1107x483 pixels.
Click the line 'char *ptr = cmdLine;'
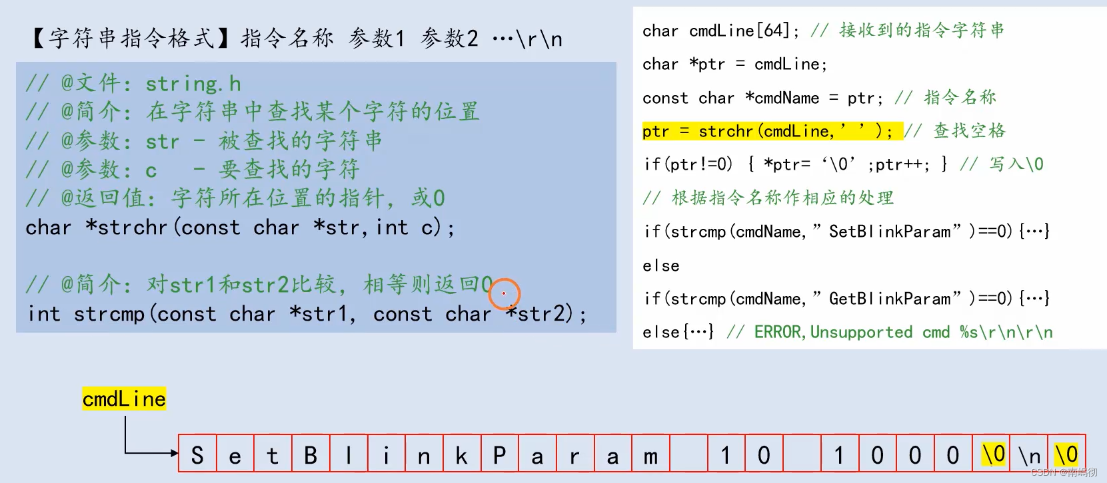click(734, 64)
